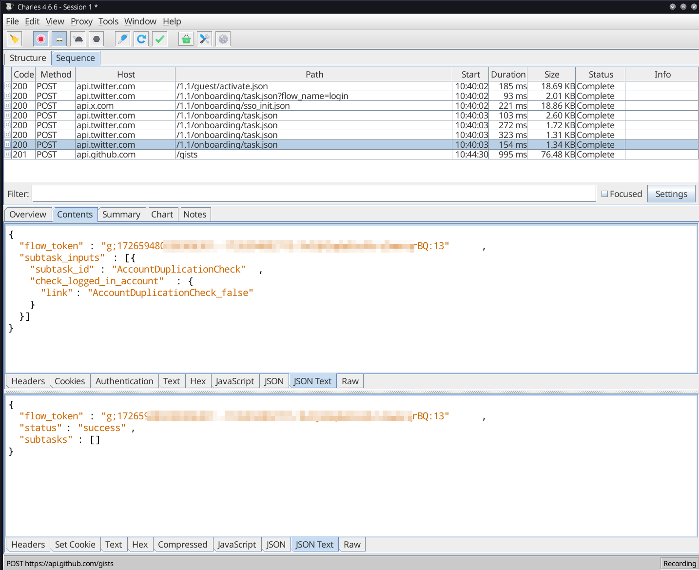Open the Tools wrench and screwdriver icon
This screenshot has width=699, height=570.
pyautogui.click(x=205, y=39)
